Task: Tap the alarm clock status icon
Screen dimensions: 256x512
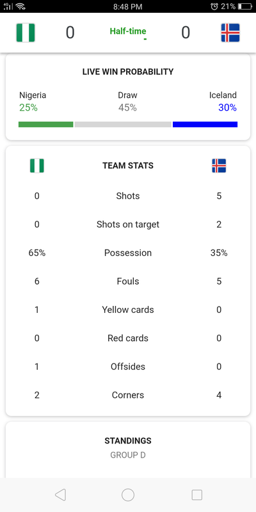Action: (214, 6)
